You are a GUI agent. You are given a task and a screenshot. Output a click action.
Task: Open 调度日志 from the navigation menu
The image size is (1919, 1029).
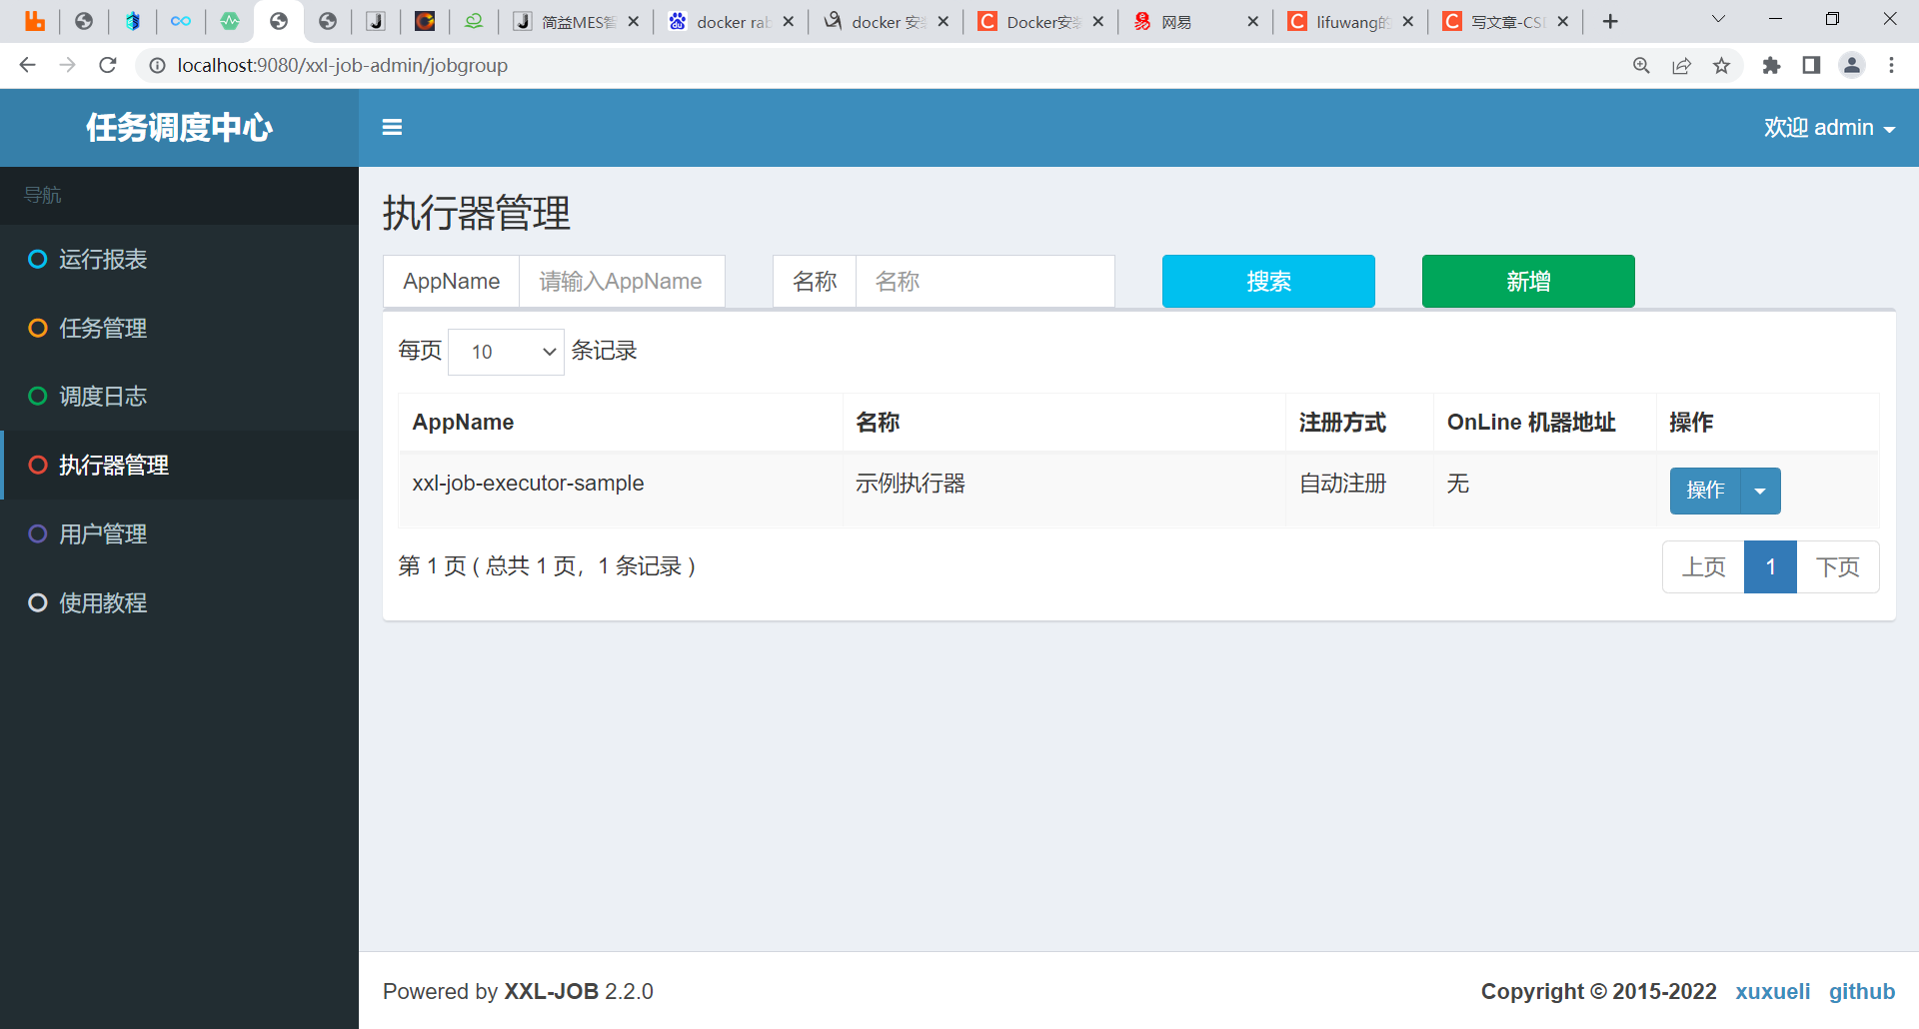click(x=180, y=397)
